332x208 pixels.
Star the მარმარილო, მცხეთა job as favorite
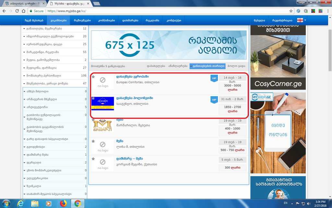[93, 120]
